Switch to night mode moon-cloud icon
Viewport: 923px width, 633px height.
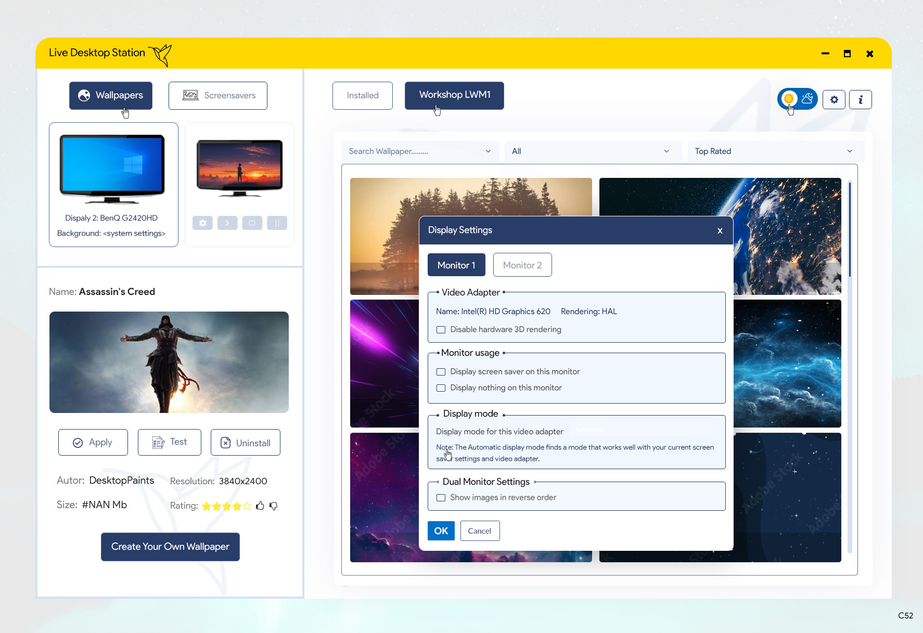pyautogui.click(x=807, y=98)
